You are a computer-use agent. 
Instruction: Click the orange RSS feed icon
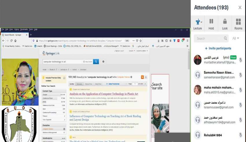tap(142, 77)
